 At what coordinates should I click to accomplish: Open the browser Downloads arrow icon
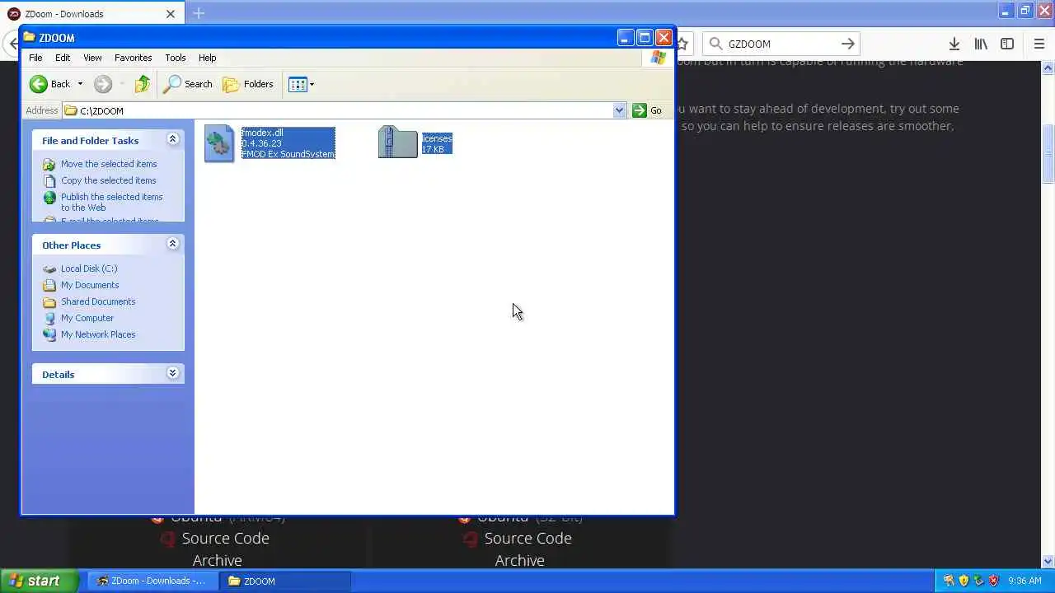point(954,44)
